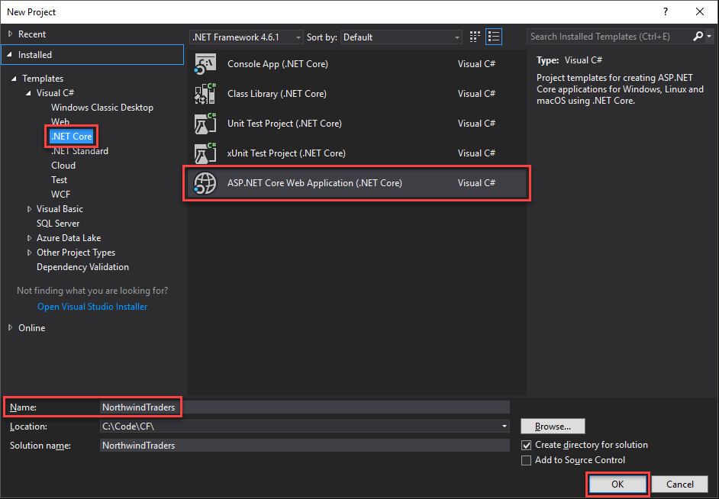Uncheck Create directory for solution

point(526,445)
